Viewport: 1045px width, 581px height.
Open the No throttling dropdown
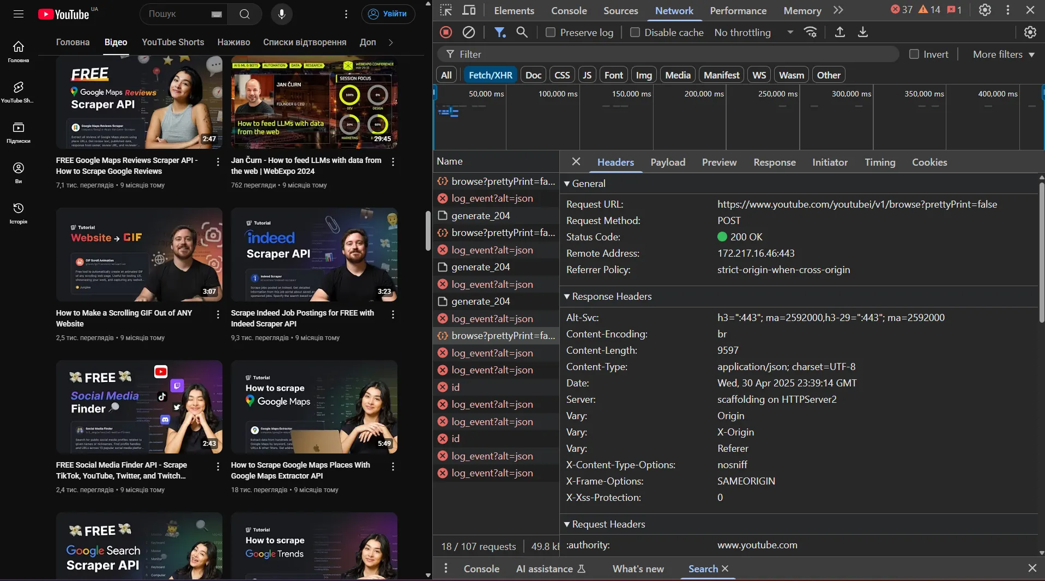(753, 32)
